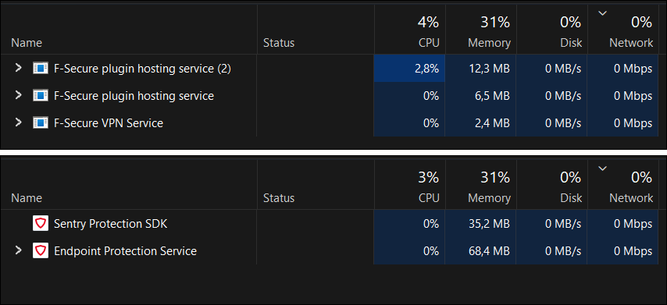
Task: Expand the Endpoint Protection Service entry
Action: pos(18,250)
